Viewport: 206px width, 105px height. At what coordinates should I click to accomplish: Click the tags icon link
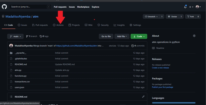pyautogui.click(x=44, y=36)
